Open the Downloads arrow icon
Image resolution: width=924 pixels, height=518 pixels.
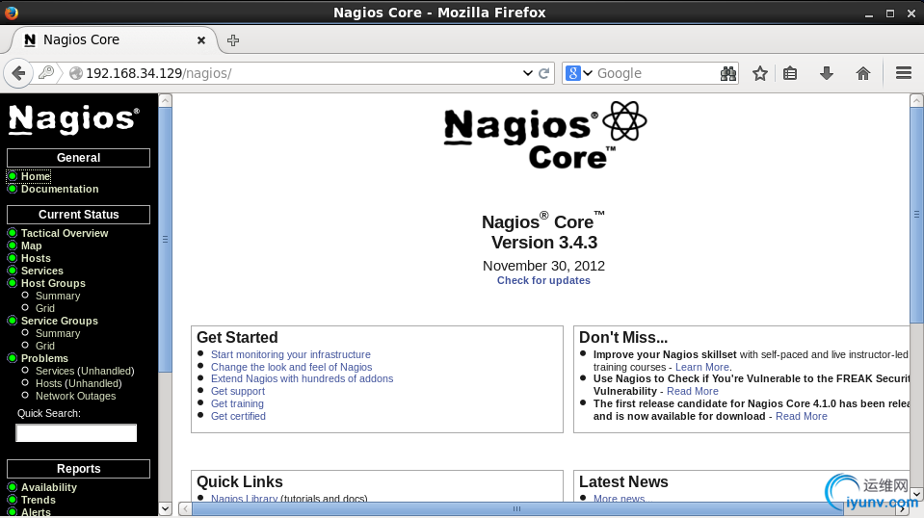click(827, 73)
